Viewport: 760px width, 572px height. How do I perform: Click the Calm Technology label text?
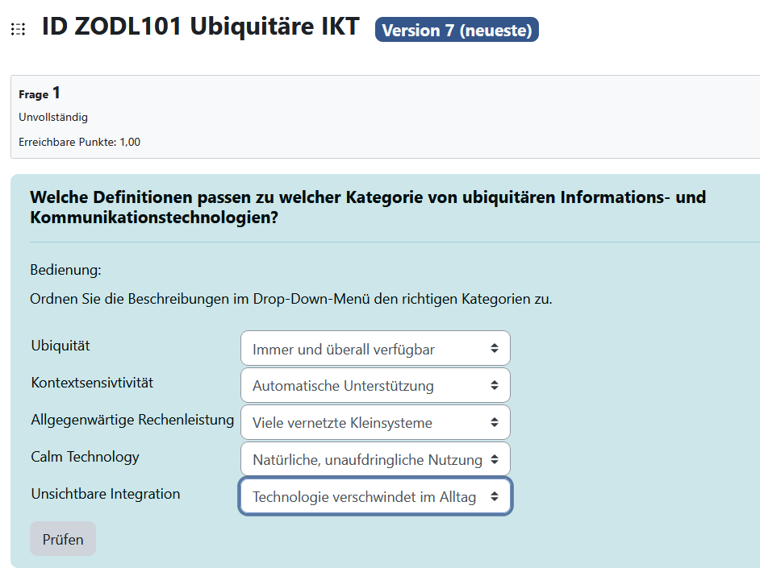click(x=85, y=457)
